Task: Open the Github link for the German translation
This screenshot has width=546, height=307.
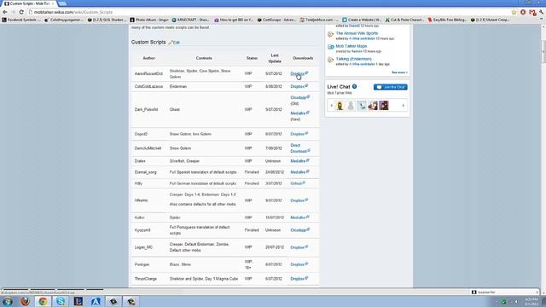Action: point(298,183)
